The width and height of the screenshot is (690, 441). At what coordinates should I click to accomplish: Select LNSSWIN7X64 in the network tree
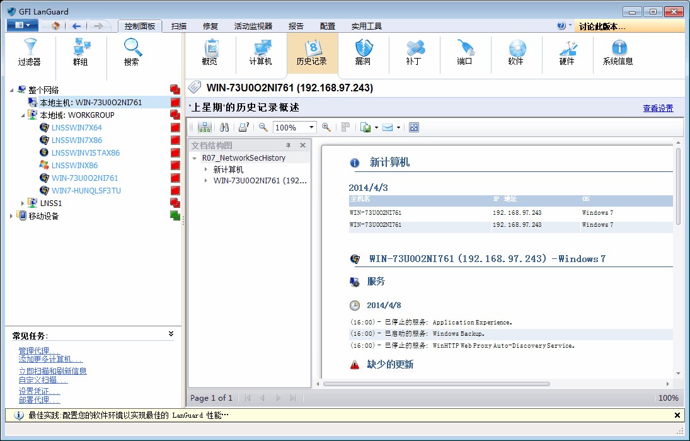(x=77, y=128)
